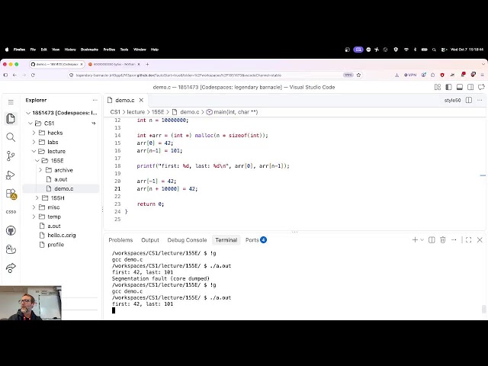488x366 pixels.
Task: Toggle the primary side bar
Action: click(x=448, y=87)
